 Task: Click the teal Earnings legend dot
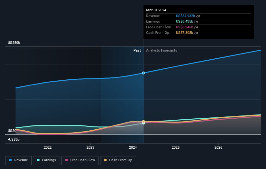pyautogui.click(x=38, y=160)
